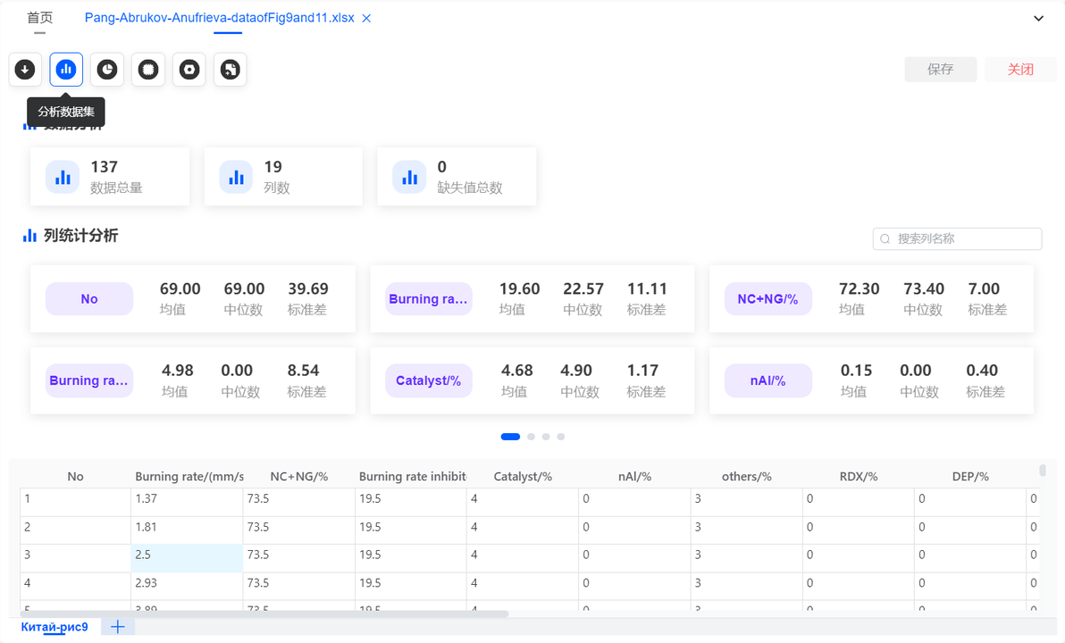Click the bar icon beside 137 数据总量
The height and width of the screenshot is (643, 1065).
(x=63, y=177)
